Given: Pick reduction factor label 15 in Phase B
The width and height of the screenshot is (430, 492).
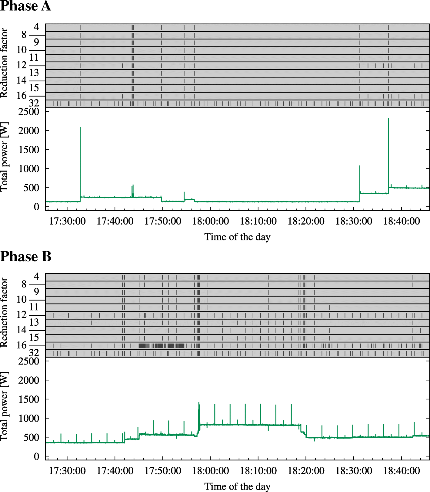Looking at the screenshot, I should [34, 338].
